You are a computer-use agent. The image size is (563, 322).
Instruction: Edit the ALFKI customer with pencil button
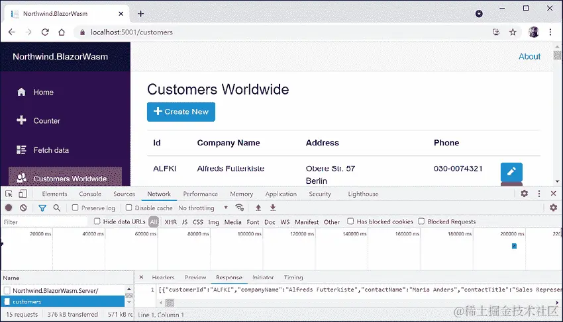(x=511, y=172)
